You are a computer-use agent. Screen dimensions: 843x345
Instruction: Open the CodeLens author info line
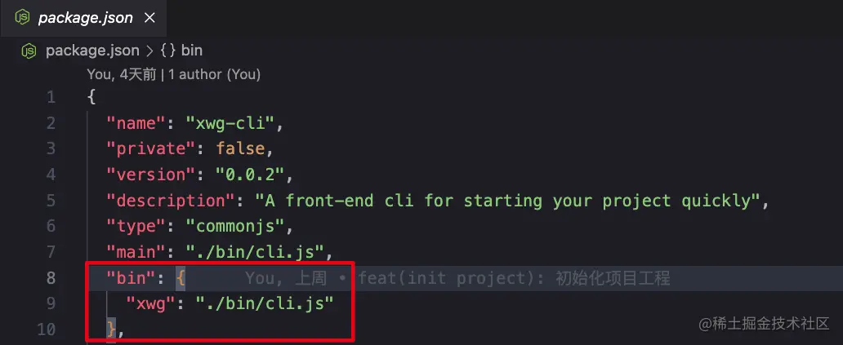(x=174, y=74)
